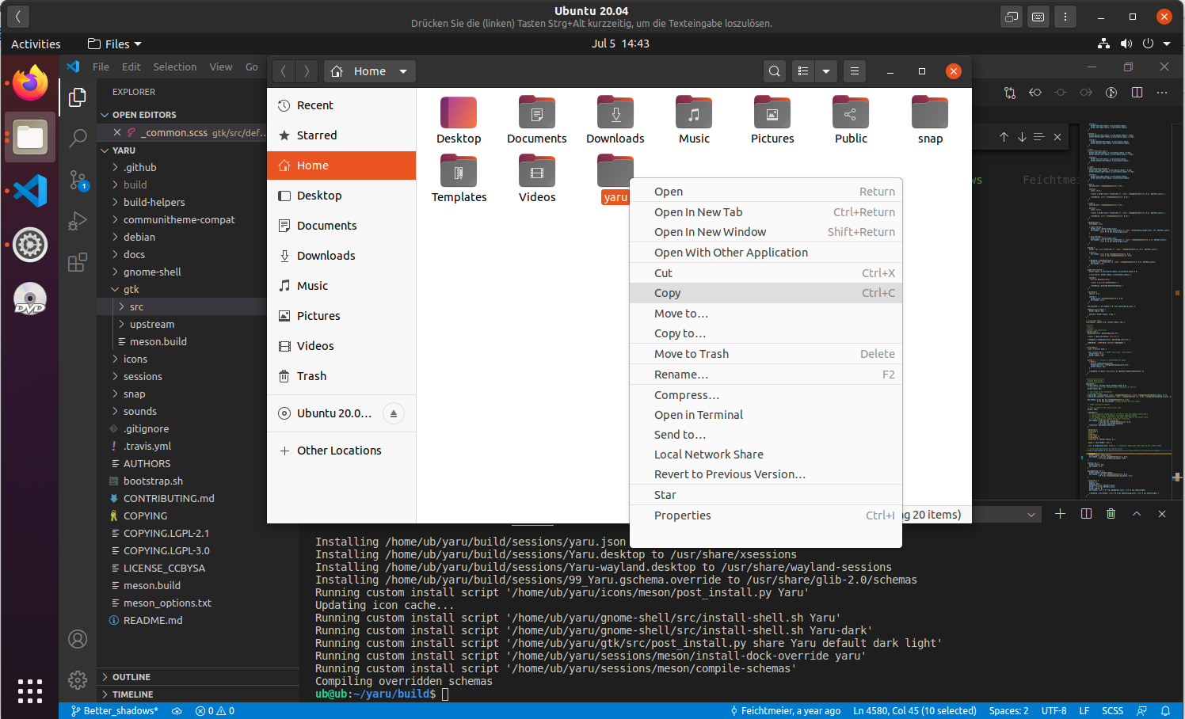Open Other Locations in Files sidebar

click(x=341, y=451)
